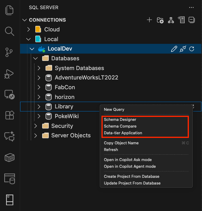Open the Search view icon
This screenshot has height=211, width=202.
10,31
